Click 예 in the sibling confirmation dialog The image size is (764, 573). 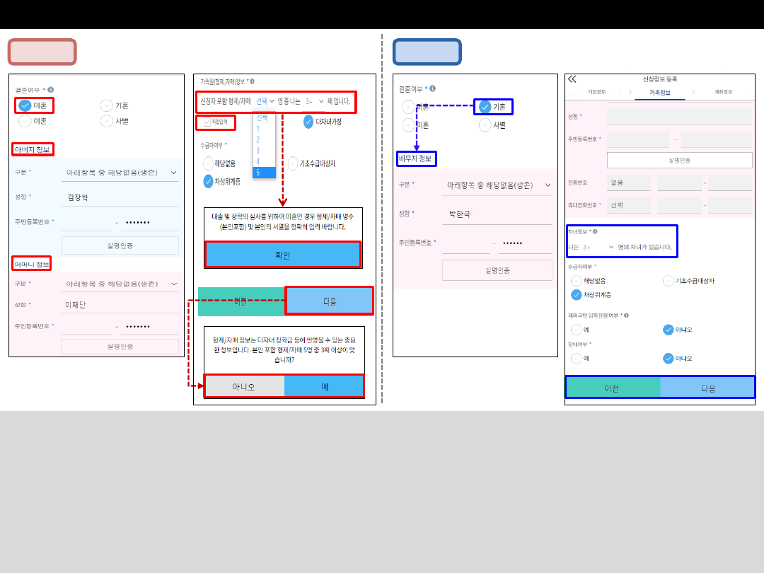(324, 386)
